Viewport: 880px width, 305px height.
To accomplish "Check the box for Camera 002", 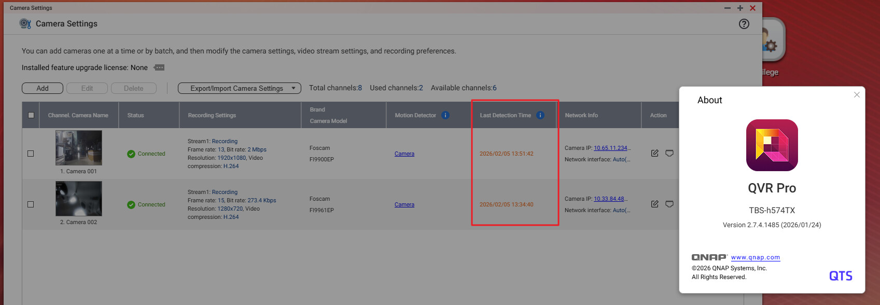I will (x=31, y=204).
